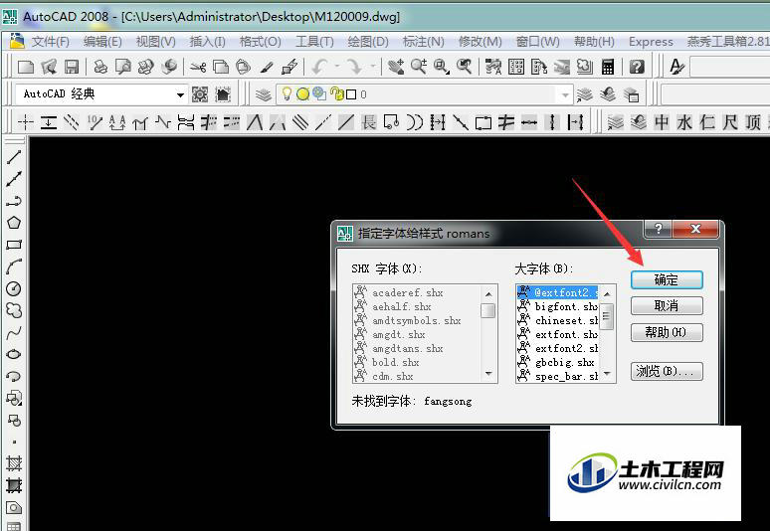Screen dimensions: 770x531
Task: Select gbcbig.shx in big font list
Action: (557, 363)
